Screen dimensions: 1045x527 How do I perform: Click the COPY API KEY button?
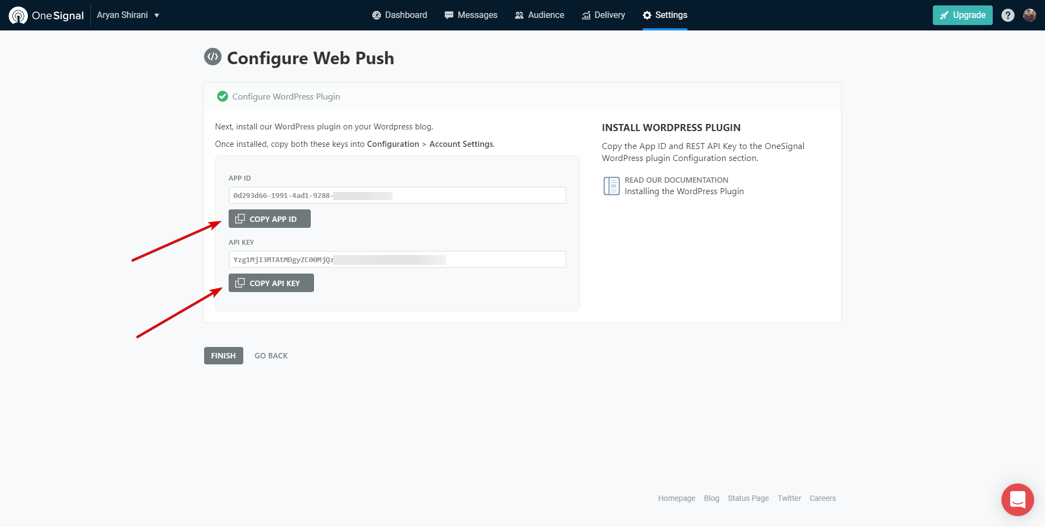point(271,283)
